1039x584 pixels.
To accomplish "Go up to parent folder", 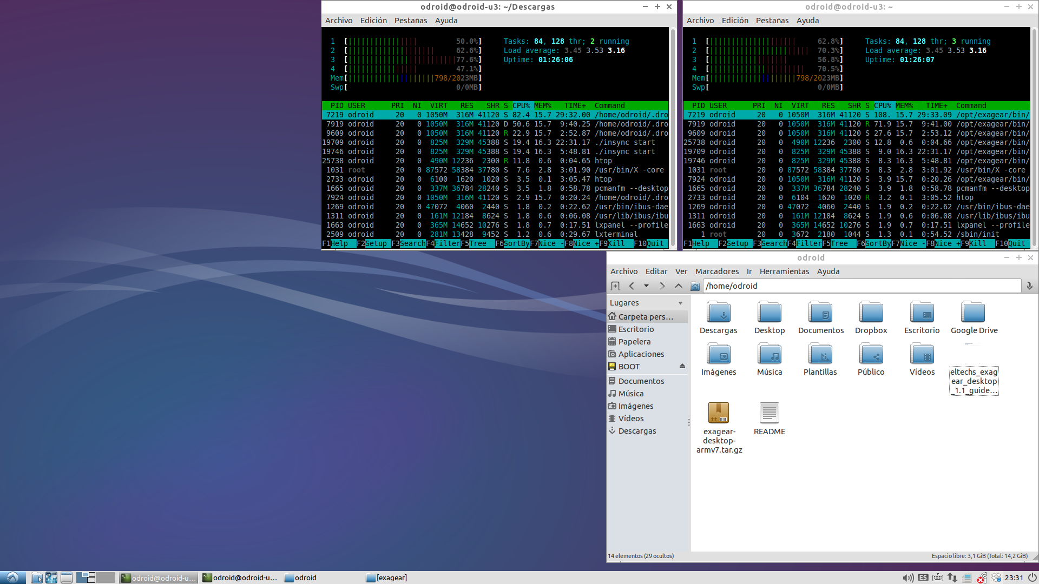I will coord(678,286).
